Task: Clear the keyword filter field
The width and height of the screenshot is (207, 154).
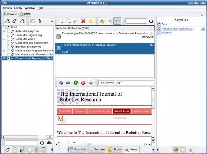Action: click(42, 143)
